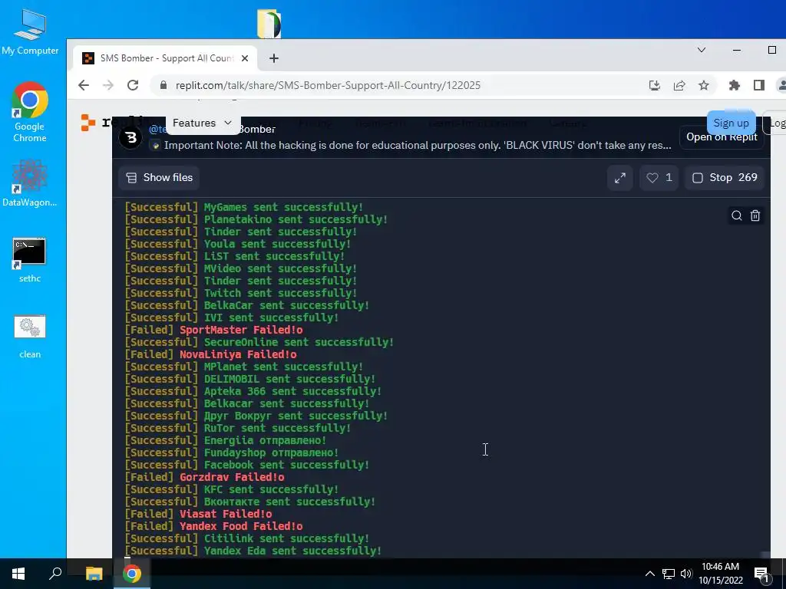Open File Explorer from the taskbar
The height and width of the screenshot is (589, 786).
[94, 574]
